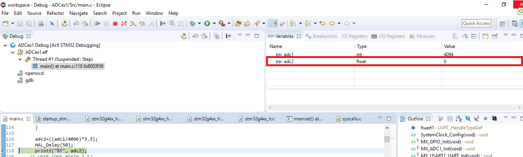Collapse the Thread #1 tree node

[x=20, y=59]
